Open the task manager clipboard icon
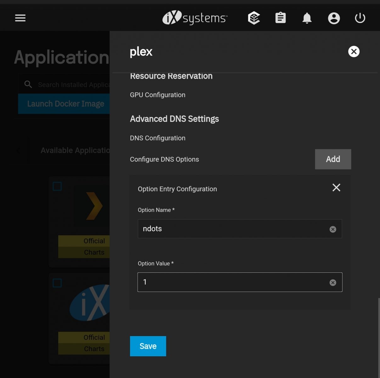This screenshot has width=380, height=378. (x=281, y=18)
